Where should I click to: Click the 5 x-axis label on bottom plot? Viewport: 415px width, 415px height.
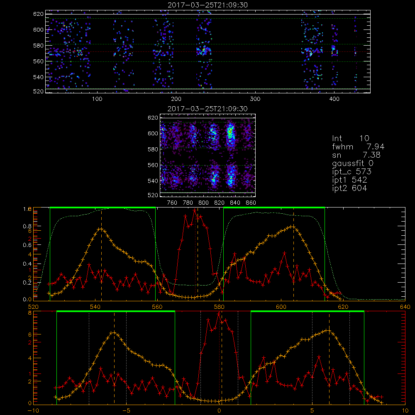point(312,411)
